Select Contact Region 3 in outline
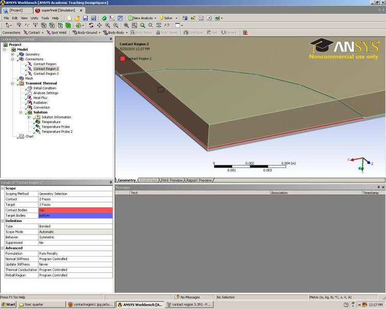Viewport: 386px width, 309px height. (x=46, y=74)
